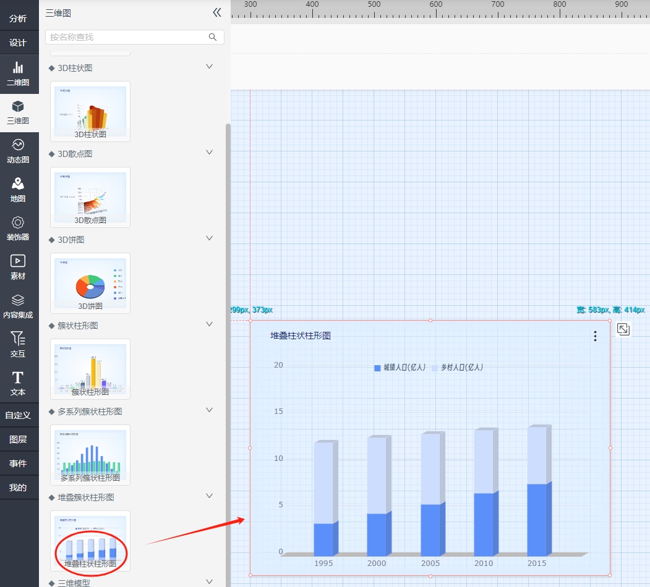Open the 地图 (map) components
The height and width of the screenshot is (587, 650).
point(18,190)
